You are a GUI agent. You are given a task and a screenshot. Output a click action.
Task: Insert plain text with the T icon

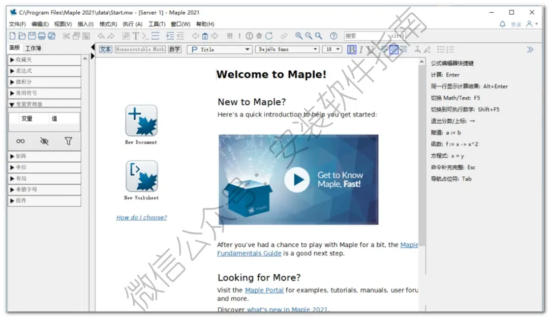click(136, 36)
